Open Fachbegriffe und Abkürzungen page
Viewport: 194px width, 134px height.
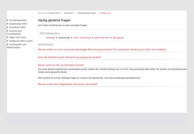pos(16,46)
